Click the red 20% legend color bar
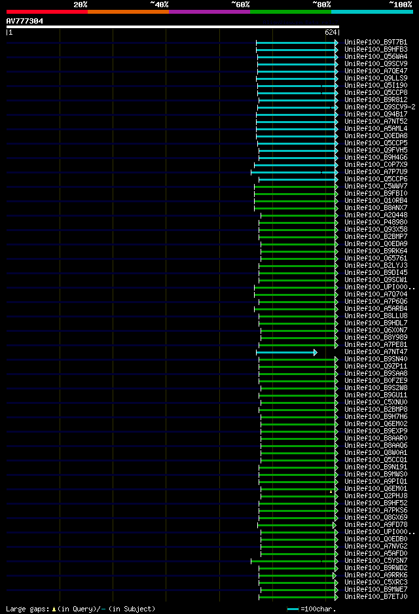Screen dimensions: 419x614 [47, 12]
